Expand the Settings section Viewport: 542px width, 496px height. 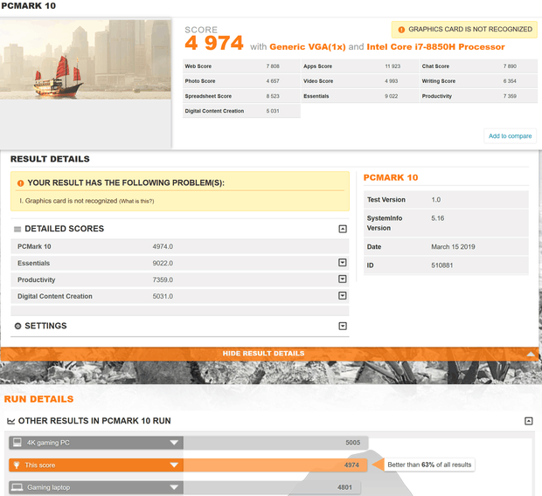point(343,326)
